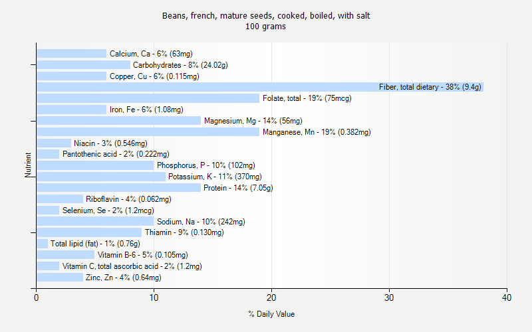Click the '% Daily Value' axis label
This screenshot has width=532, height=332.
point(271,314)
